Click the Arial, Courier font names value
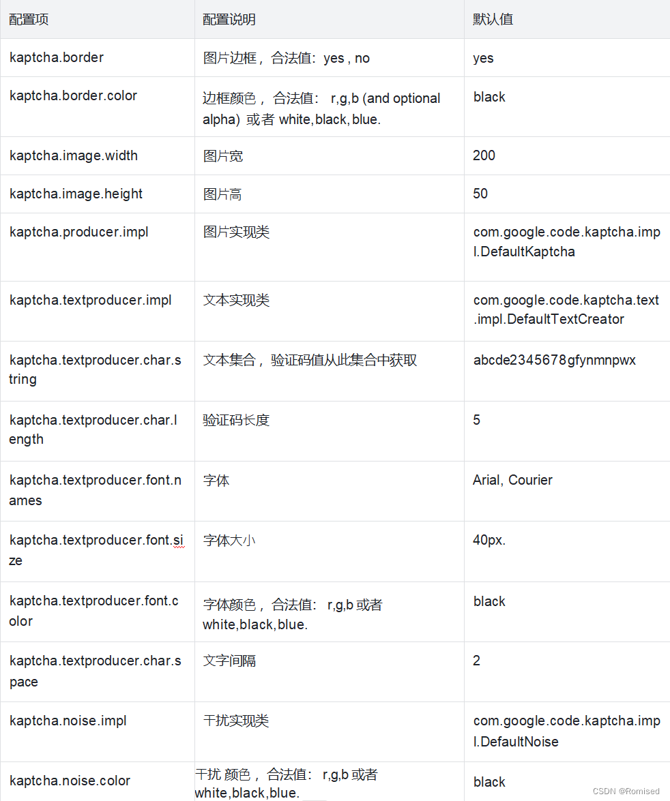This screenshot has width=670, height=801. click(512, 480)
